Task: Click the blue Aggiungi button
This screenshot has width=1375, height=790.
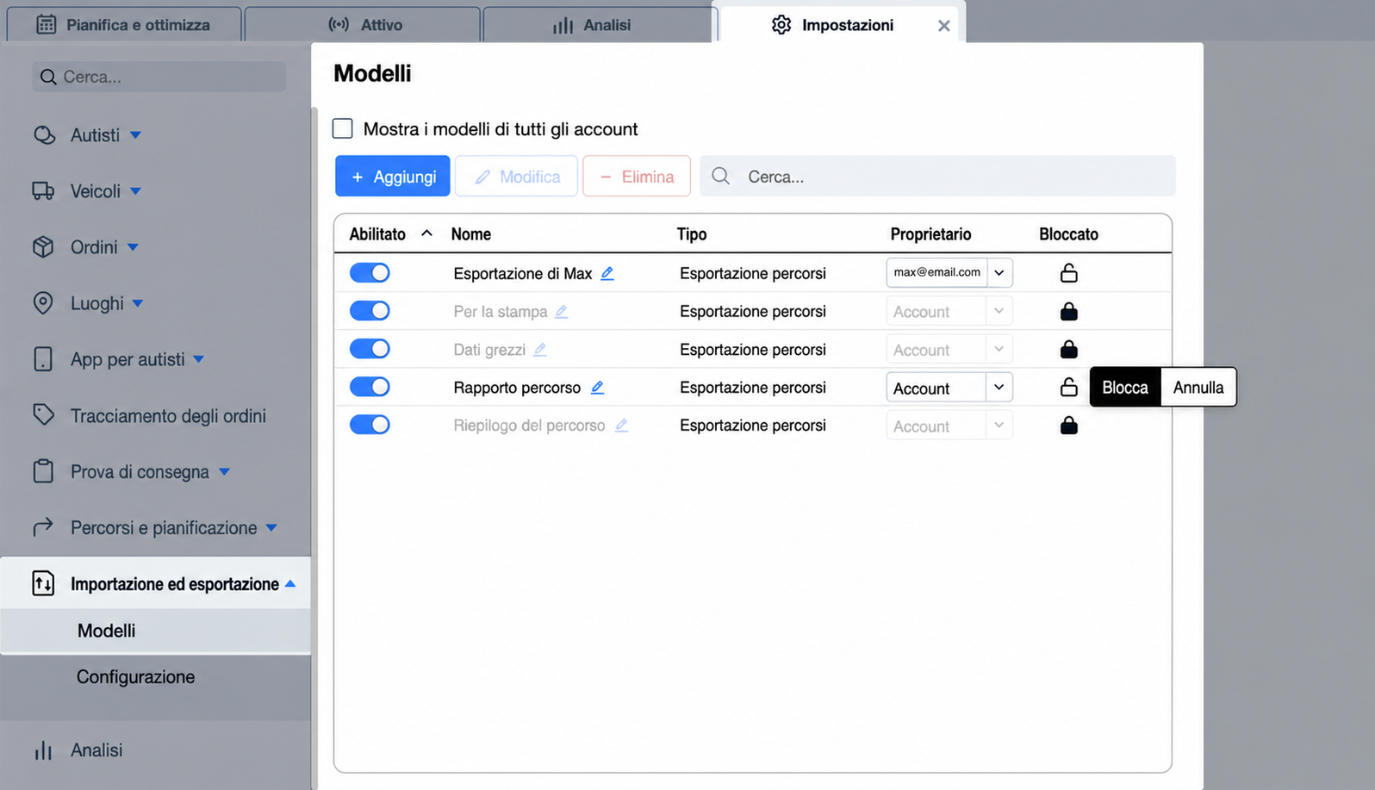Action: pos(392,177)
